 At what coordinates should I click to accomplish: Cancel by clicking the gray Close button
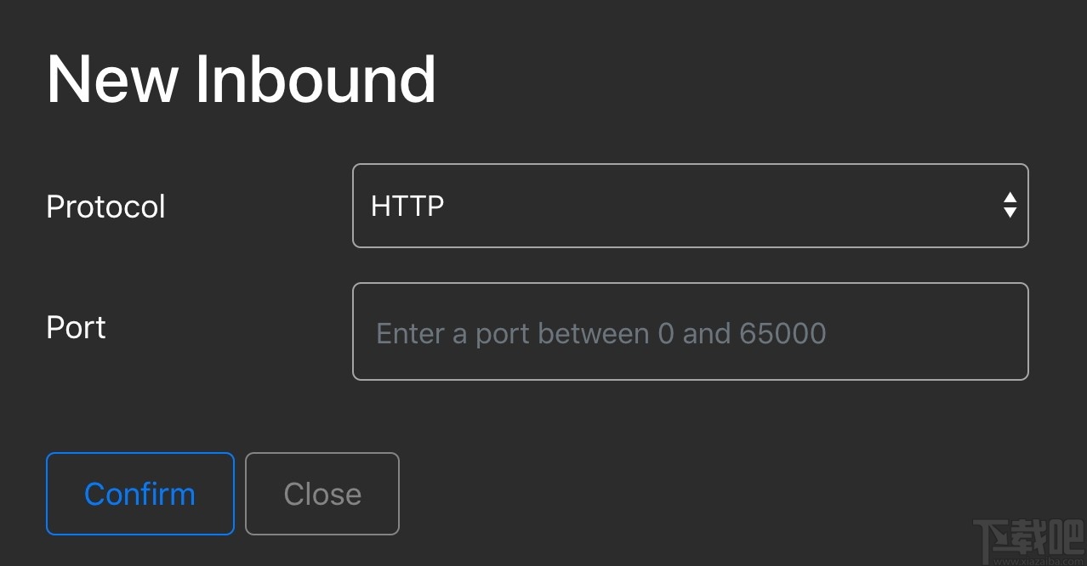pyautogui.click(x=322, y=494)
